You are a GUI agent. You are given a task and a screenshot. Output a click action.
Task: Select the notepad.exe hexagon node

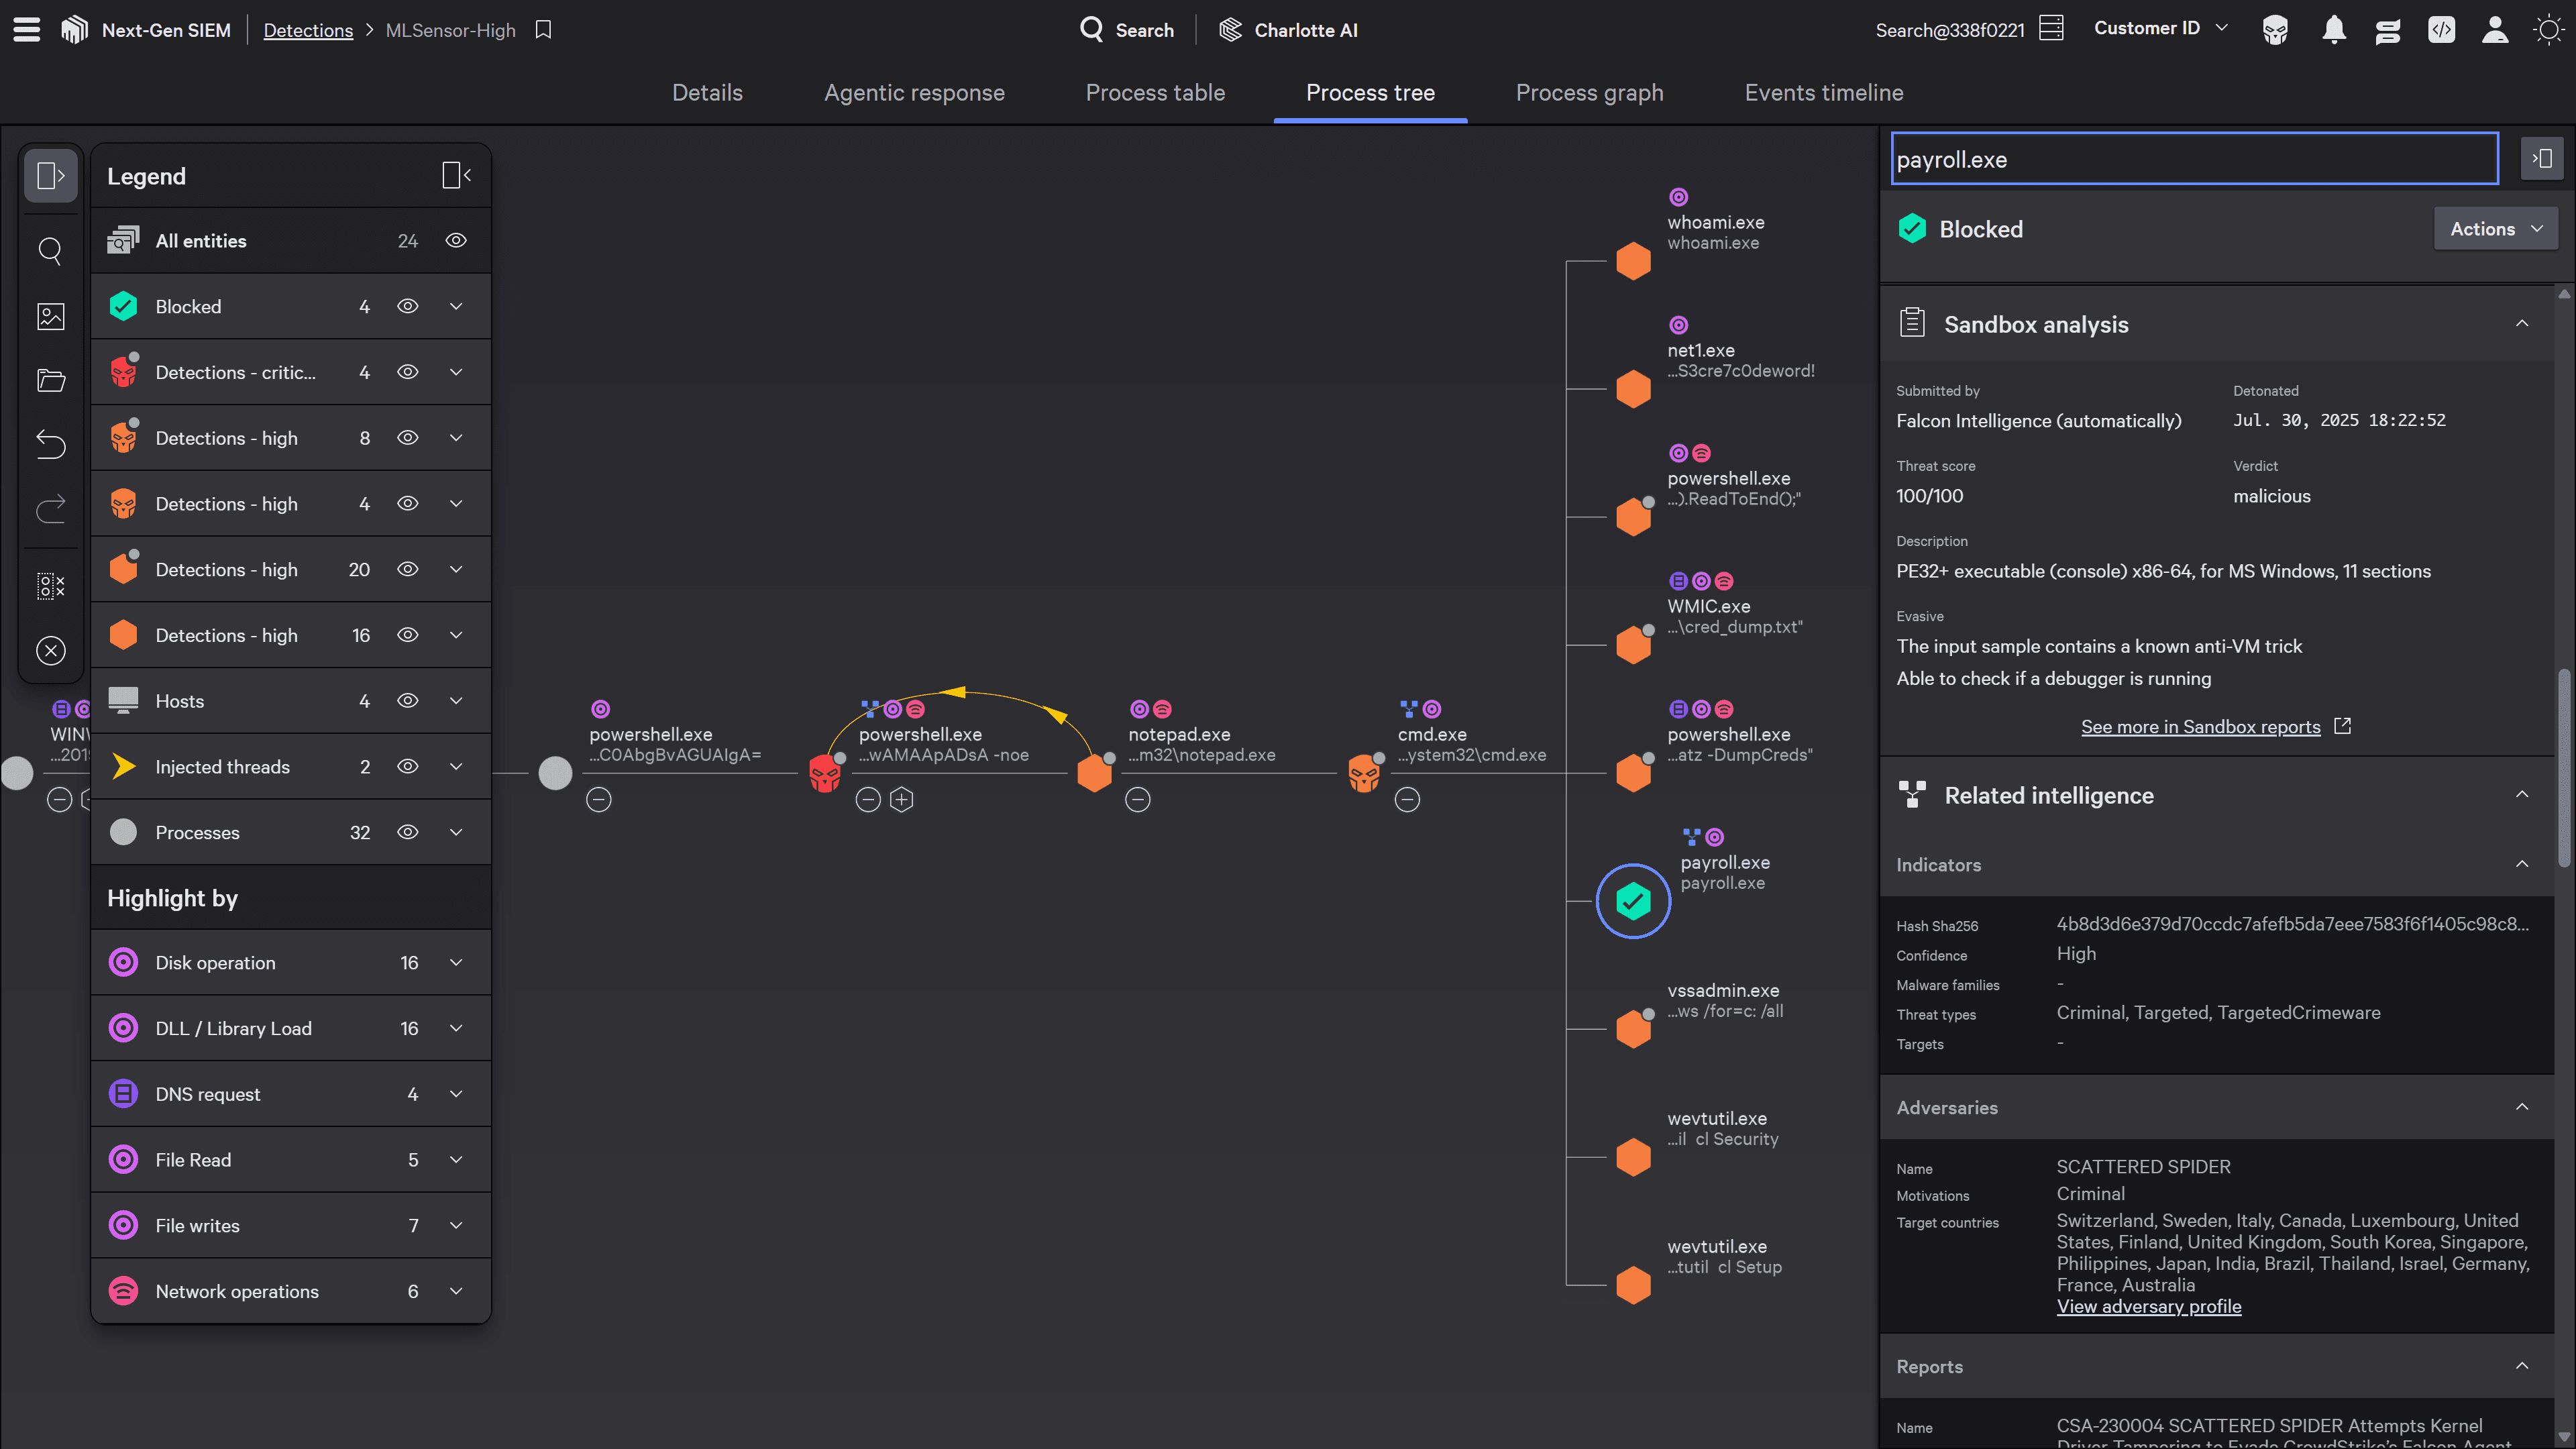(1095, 773)
